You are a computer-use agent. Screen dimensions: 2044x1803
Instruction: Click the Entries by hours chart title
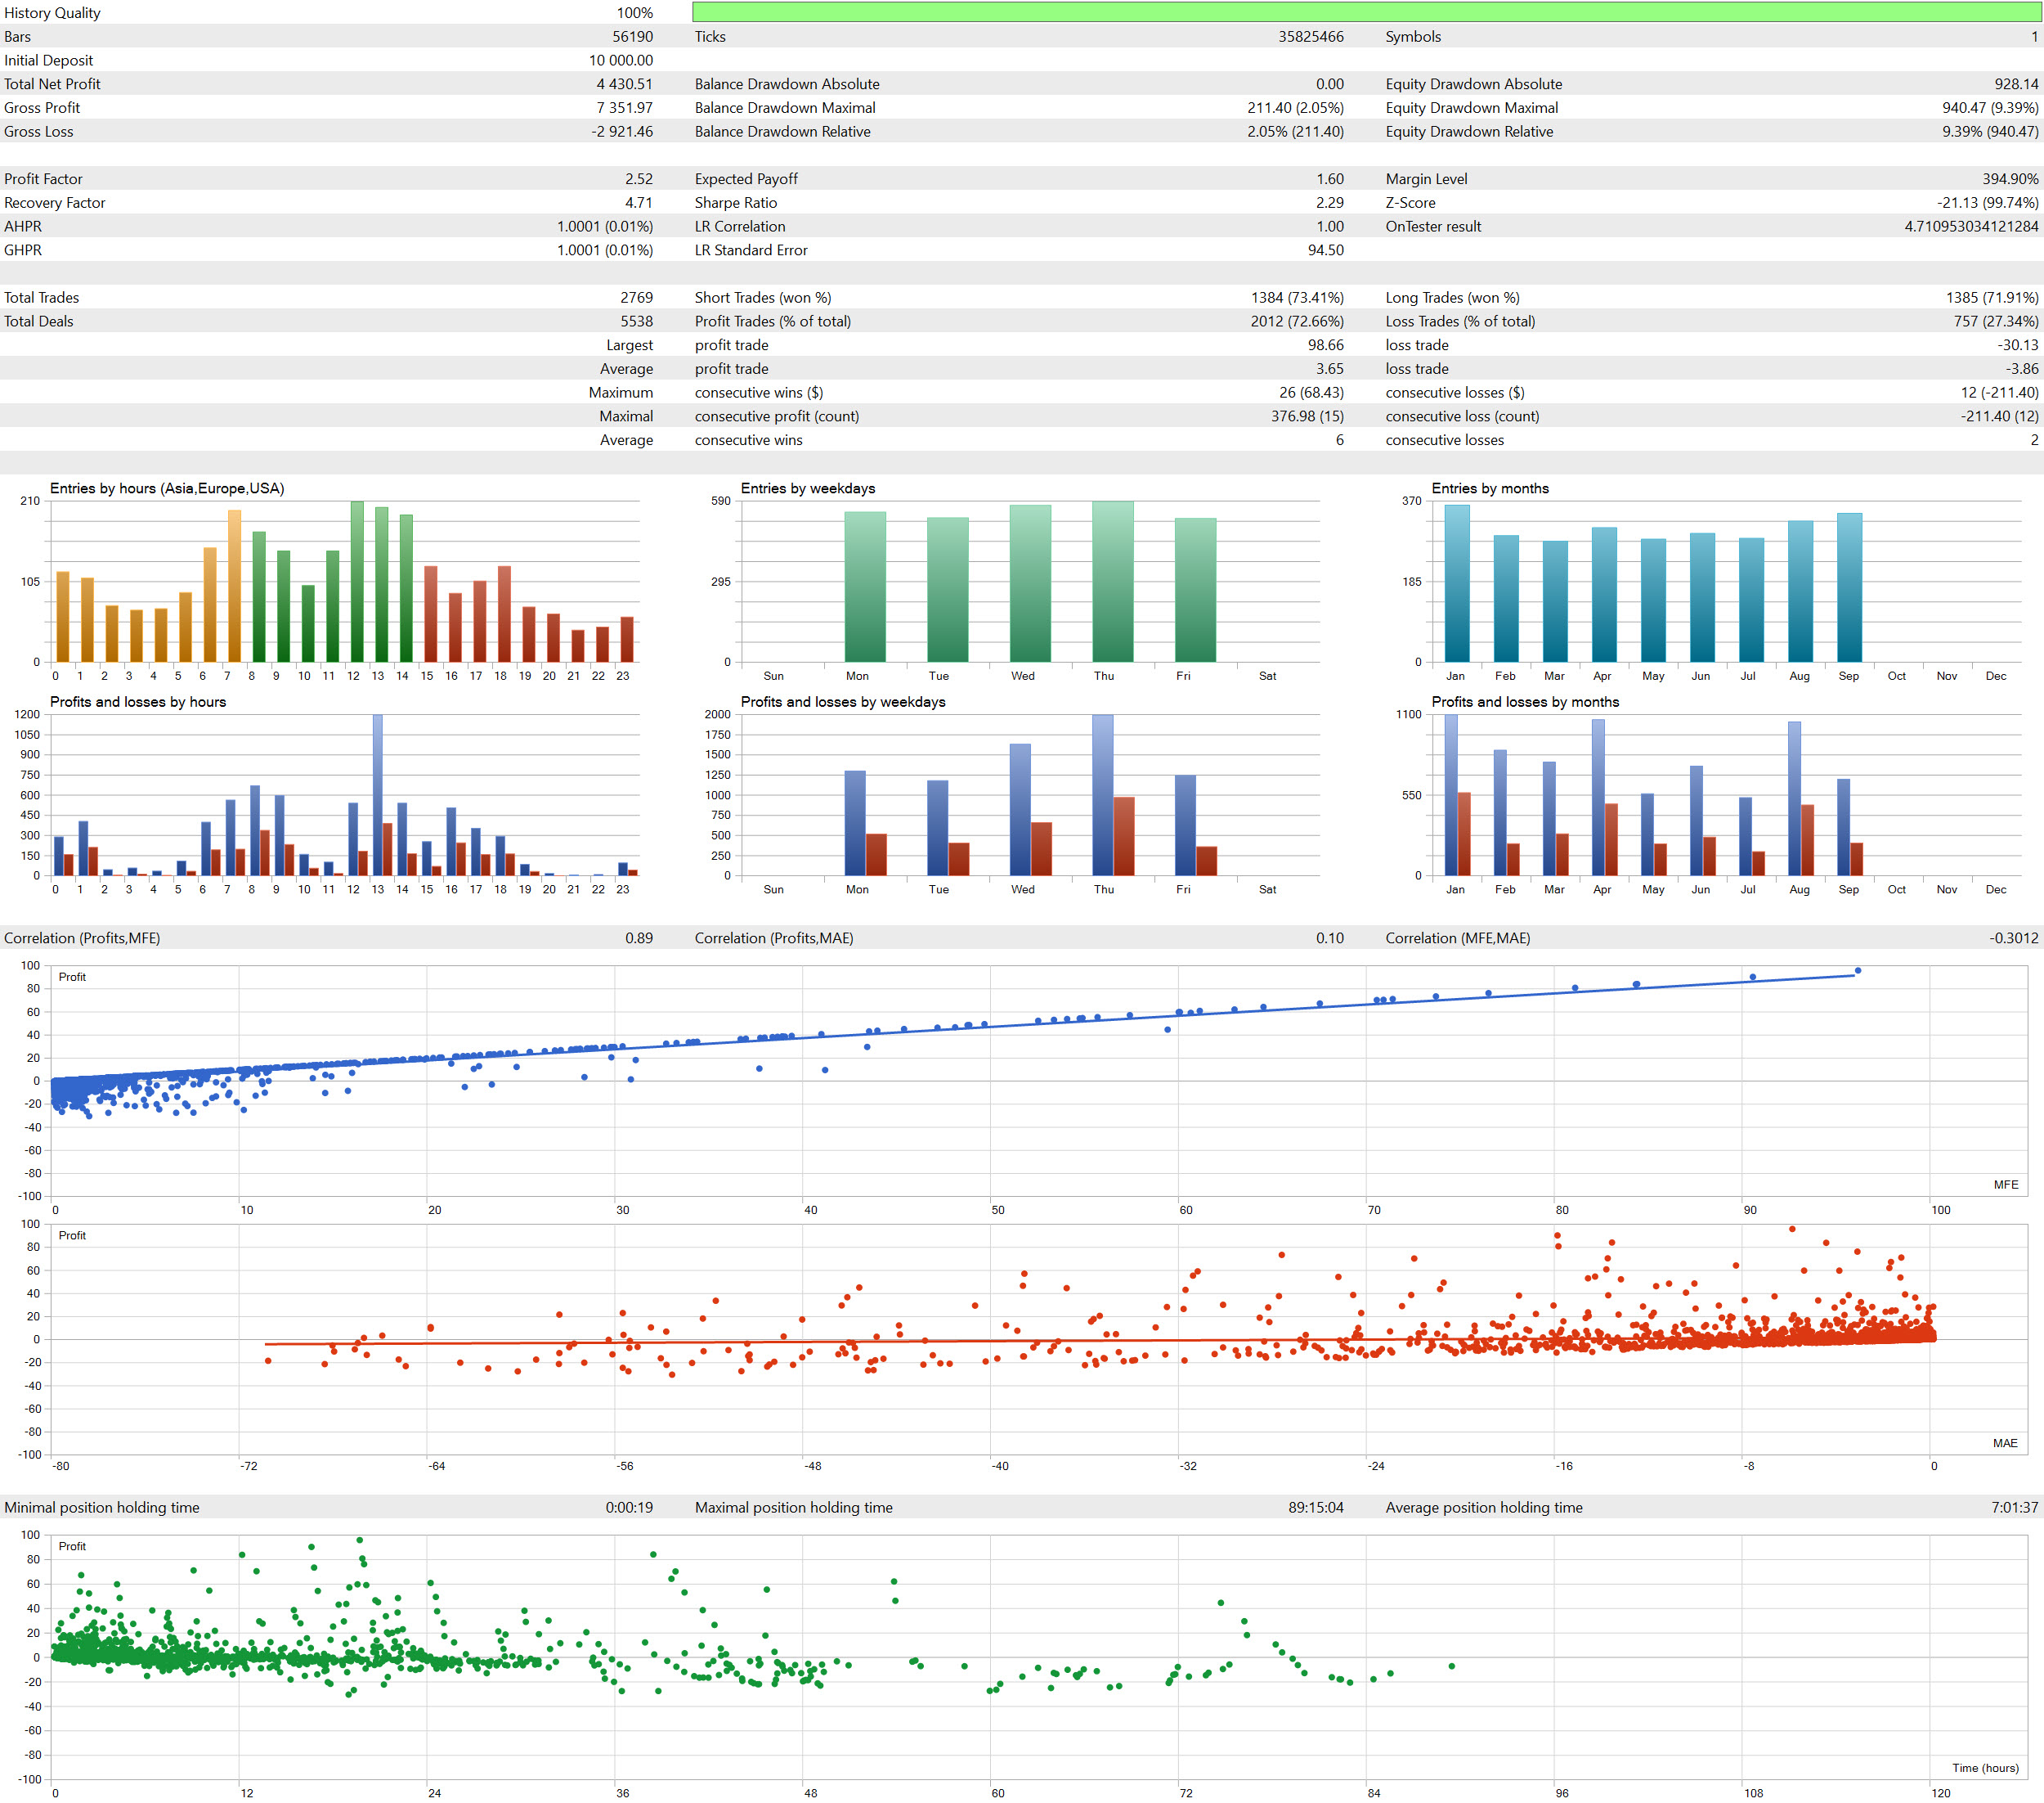click(x=167, y=488)
